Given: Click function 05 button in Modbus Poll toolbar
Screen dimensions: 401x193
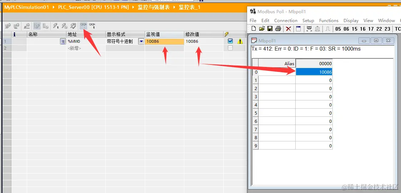Looking at the screenshot, I should pyautogui.click(x=338, y=29).
